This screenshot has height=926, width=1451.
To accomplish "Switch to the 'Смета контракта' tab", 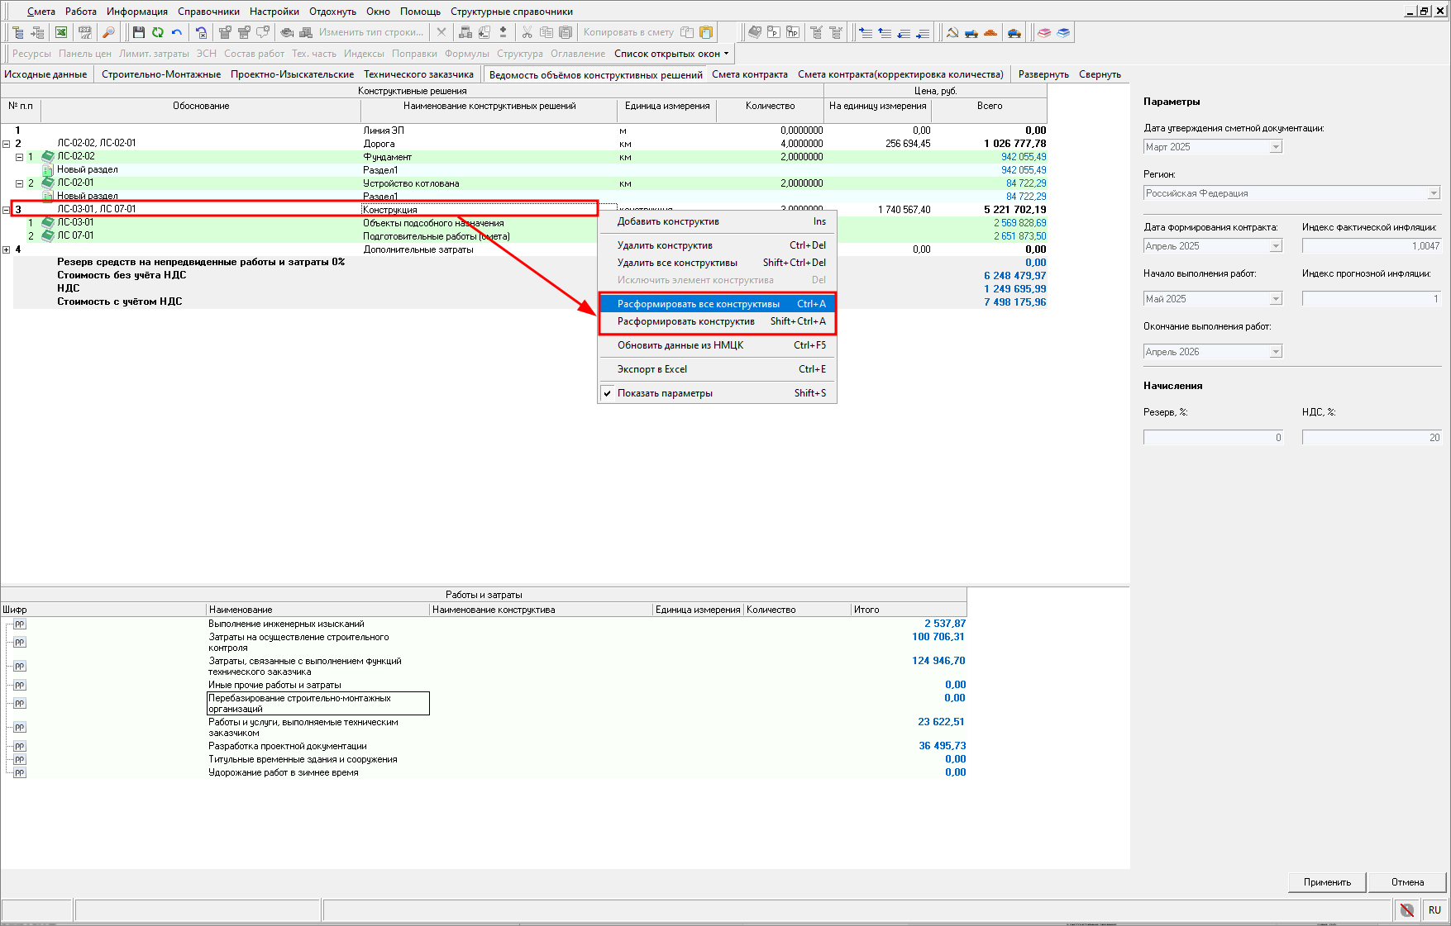I will 749,74.
